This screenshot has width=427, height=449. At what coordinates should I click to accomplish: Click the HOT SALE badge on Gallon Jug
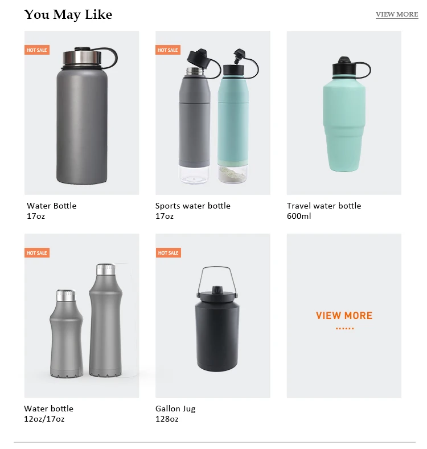[x=169, y=252]
